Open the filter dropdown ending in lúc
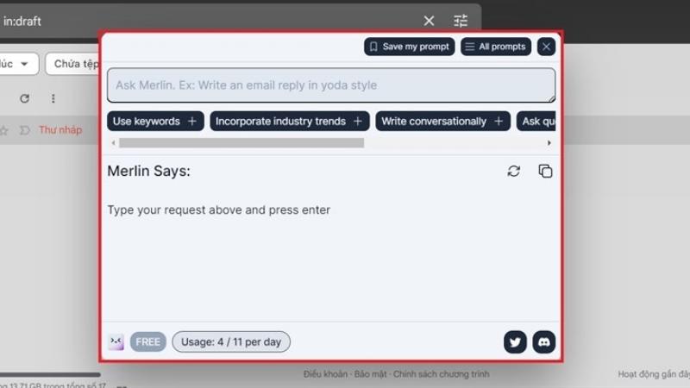Image resolution: width=690 pixels, height=388 pixels. pos(17,64)
